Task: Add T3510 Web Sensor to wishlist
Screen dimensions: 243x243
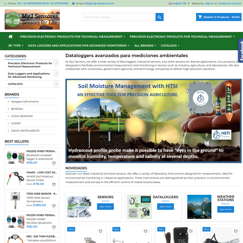Action: [x=54, y=206]
